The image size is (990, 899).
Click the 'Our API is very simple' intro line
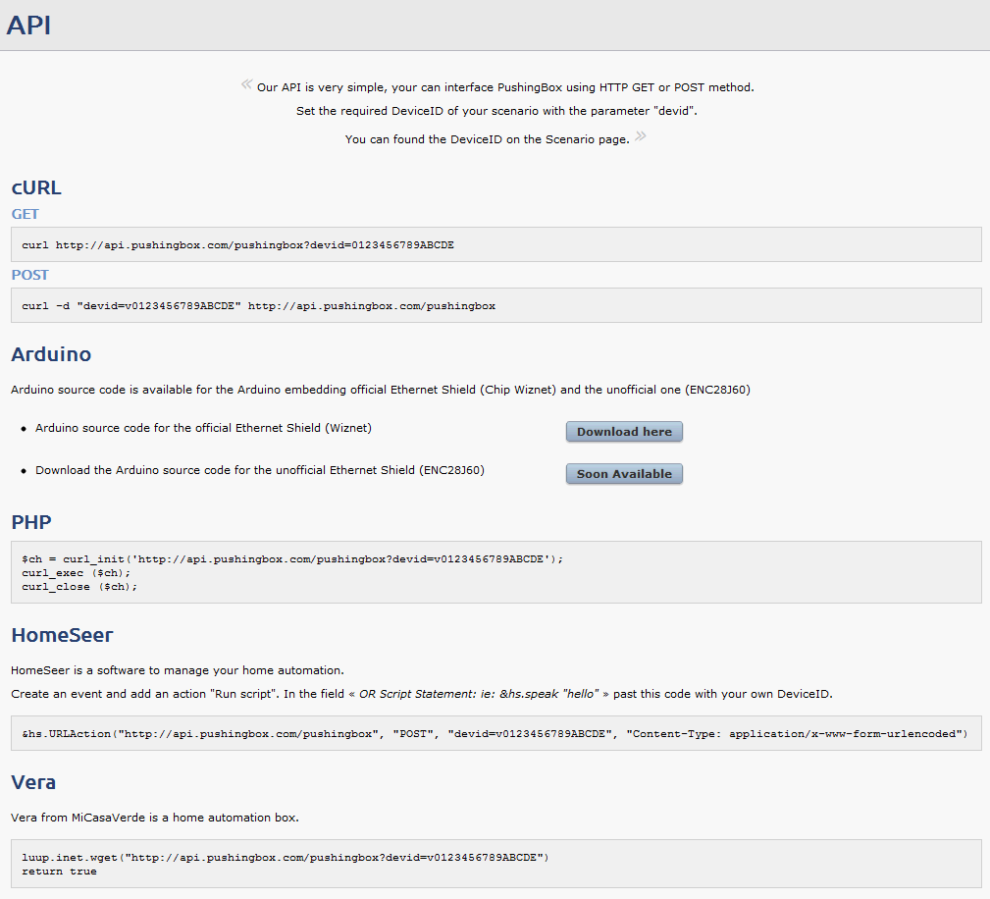pos(505,87)
